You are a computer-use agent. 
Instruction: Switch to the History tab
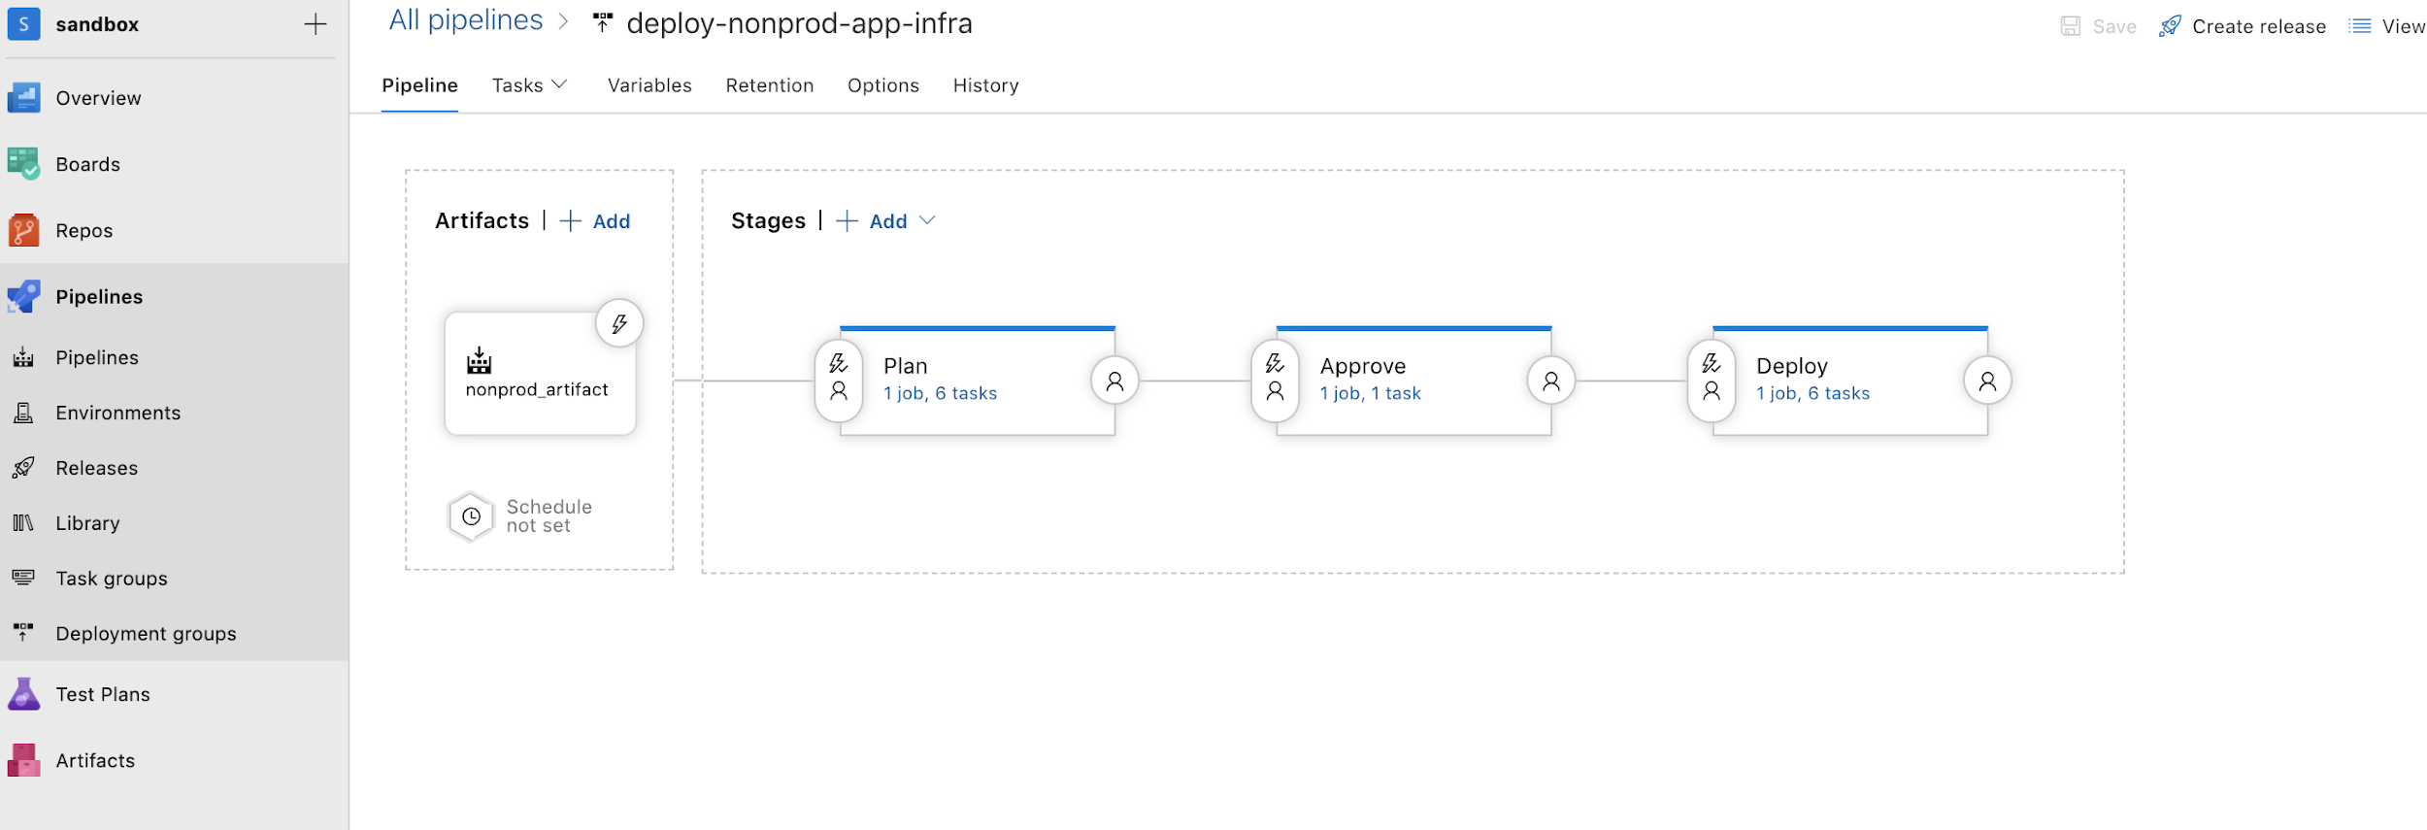point(985,85)
